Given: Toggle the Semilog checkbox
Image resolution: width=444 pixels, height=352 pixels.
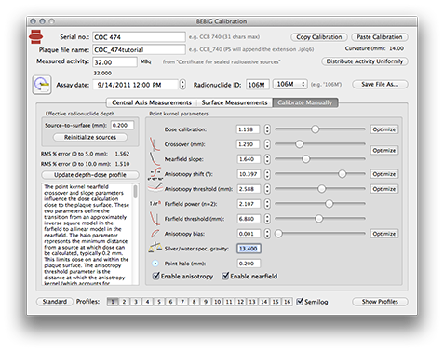Looking at the screenshot, I should point(300,301).
